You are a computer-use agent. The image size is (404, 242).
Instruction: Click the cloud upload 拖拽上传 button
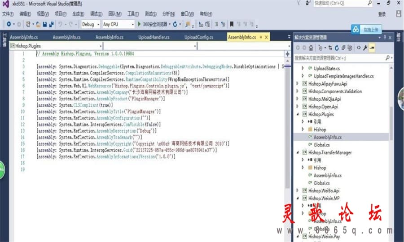point(366,30)
